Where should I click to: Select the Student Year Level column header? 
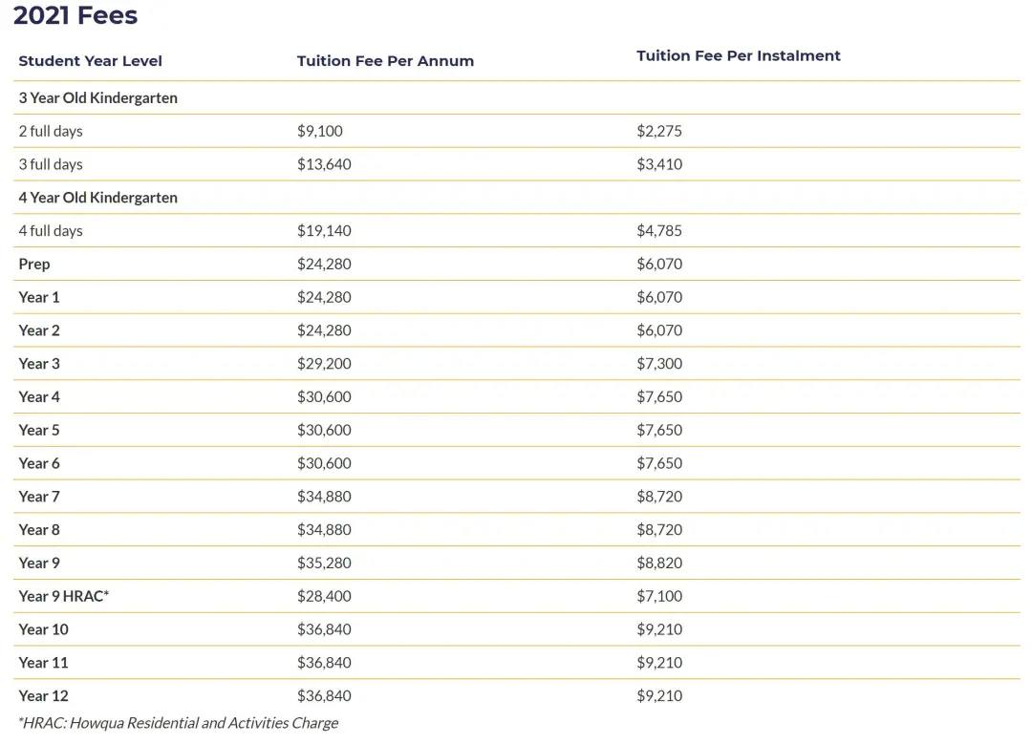[x=90, y=61]
